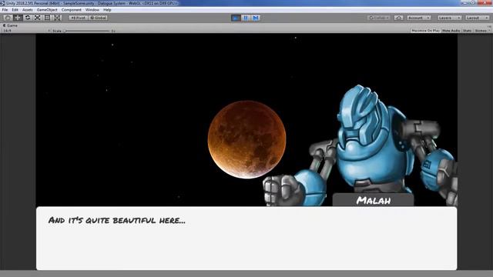Adjust the Game view Scale slider

tap(87, 31)
